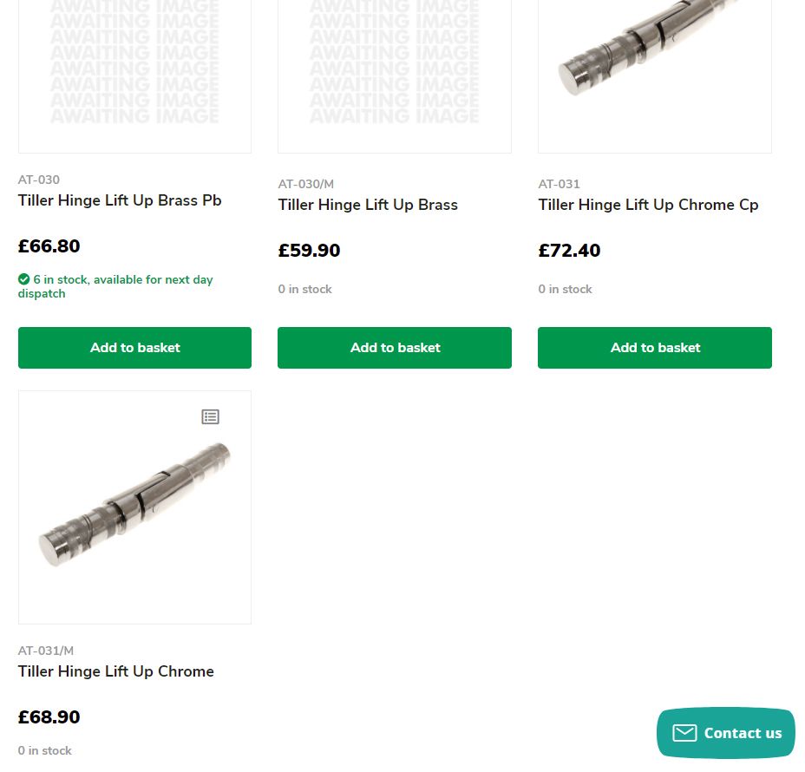Add Tiller Hinge Lift Up Chrome to basket
Screen dimensions: 805x772
[134, 768]
